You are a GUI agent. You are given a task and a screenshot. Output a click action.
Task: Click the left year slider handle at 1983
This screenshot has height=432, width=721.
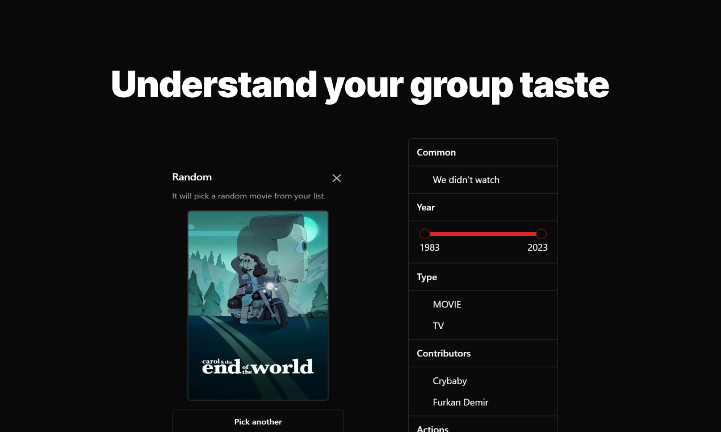(425, 234)
